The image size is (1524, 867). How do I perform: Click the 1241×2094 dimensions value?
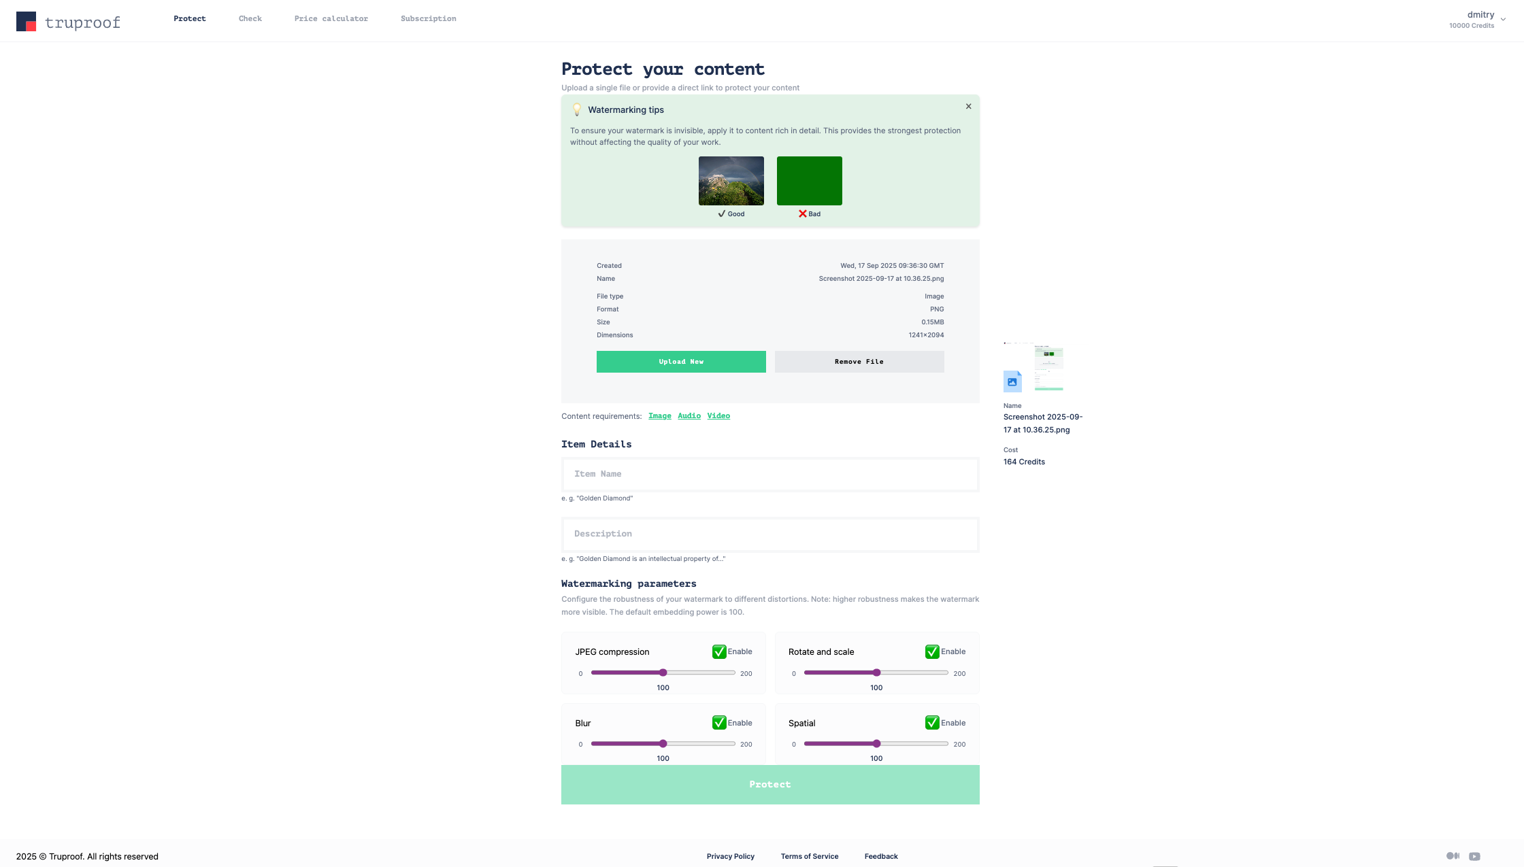pyautogui.click(x=926, y=335)
